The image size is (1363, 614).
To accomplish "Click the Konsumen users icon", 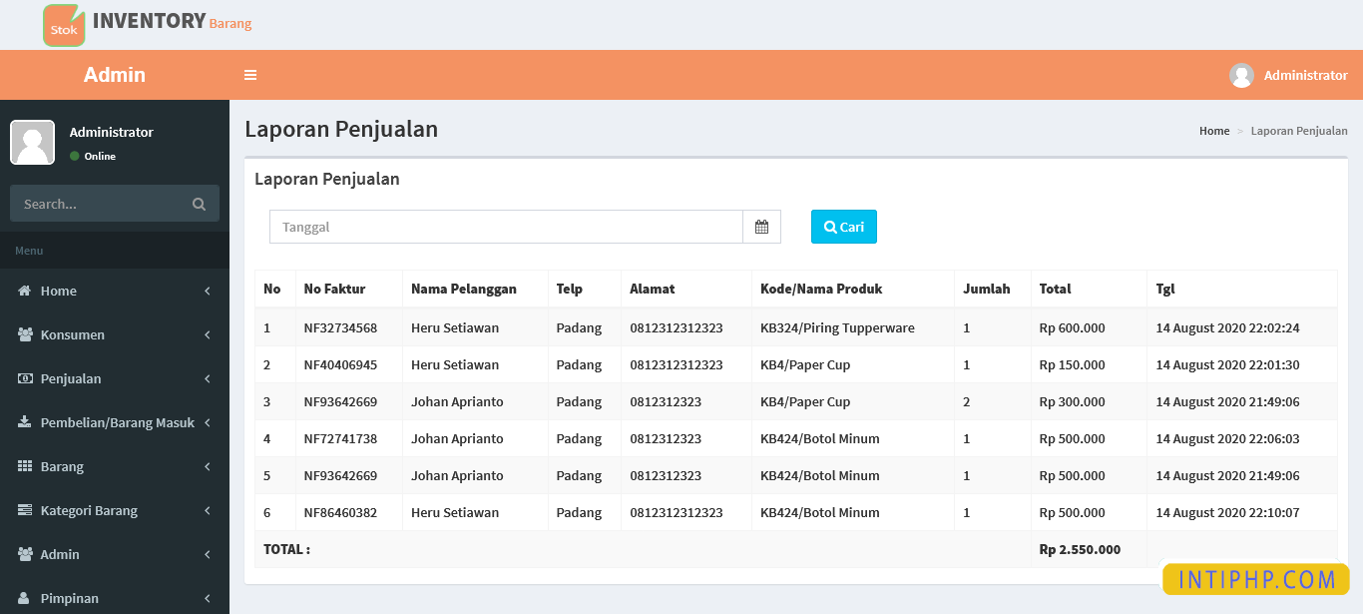I will [x=23, y=334].
